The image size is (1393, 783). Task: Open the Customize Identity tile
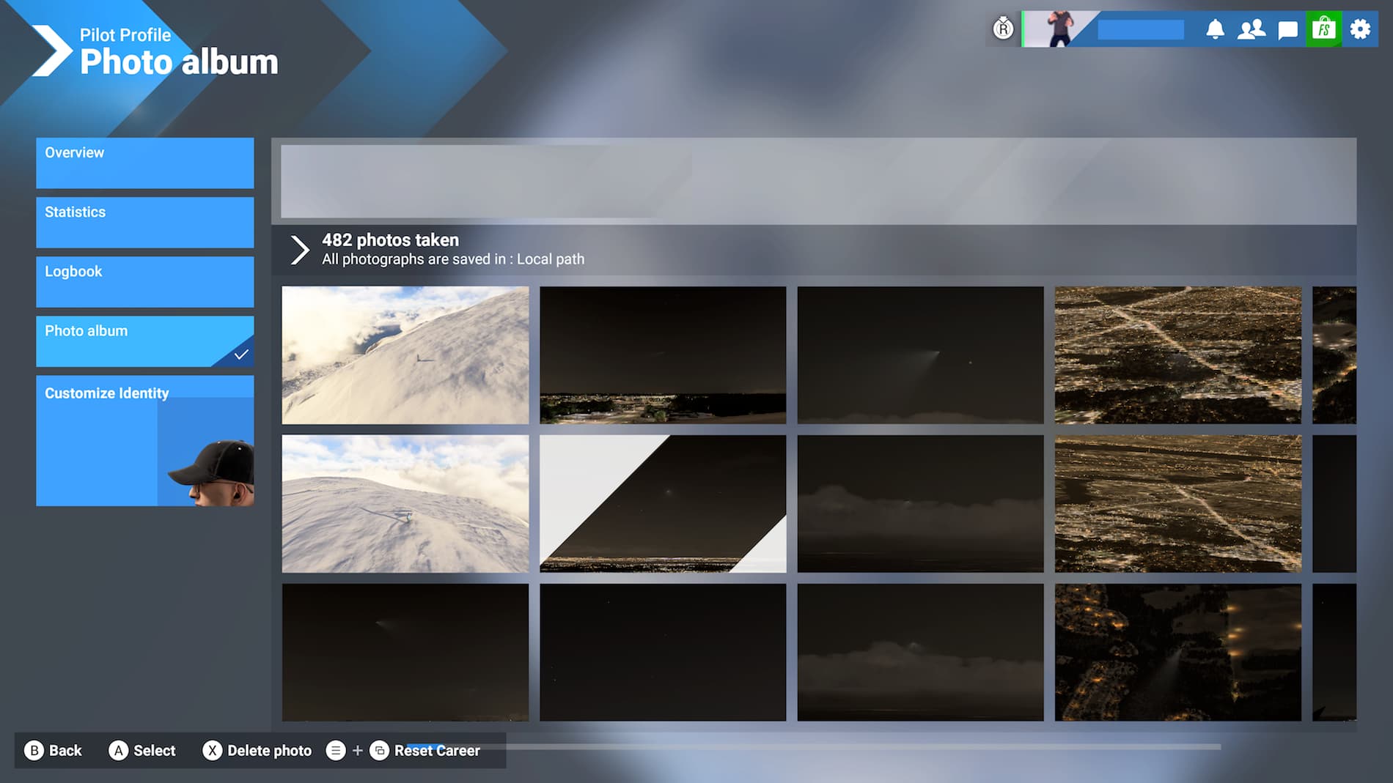point(144,440)
